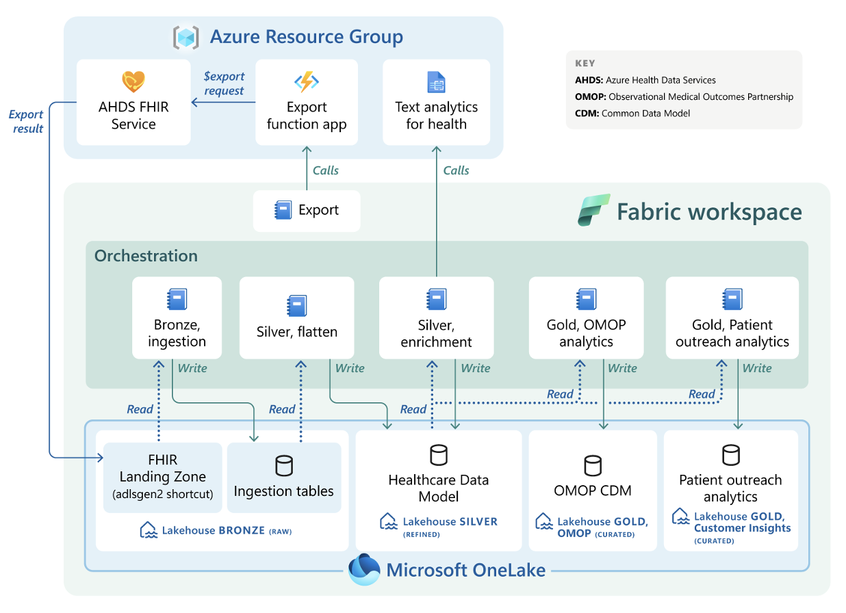Click the Patient outreach analytics database icon
This screenshot has width=846, height=613.
[731, 454]
